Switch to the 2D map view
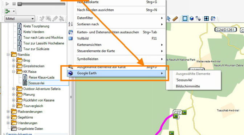 (185, 19)
